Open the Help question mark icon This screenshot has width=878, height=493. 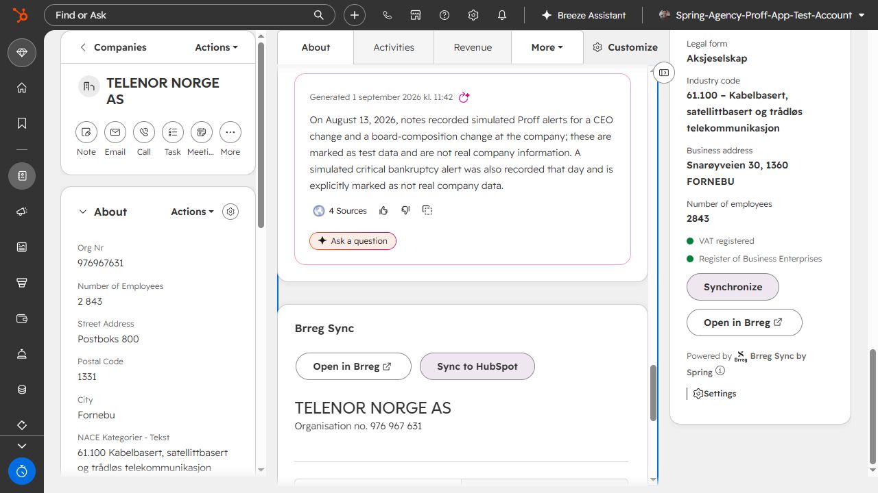point(444,15)
